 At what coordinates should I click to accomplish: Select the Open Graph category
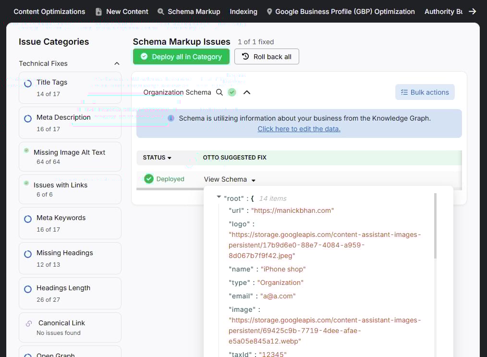tap(70, 351)
